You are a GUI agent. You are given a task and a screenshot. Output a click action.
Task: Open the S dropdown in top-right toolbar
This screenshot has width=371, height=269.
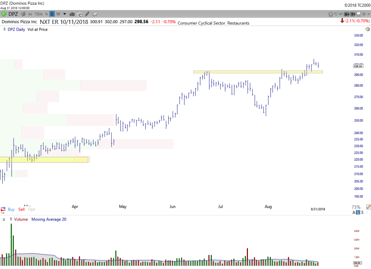(347, 14)
